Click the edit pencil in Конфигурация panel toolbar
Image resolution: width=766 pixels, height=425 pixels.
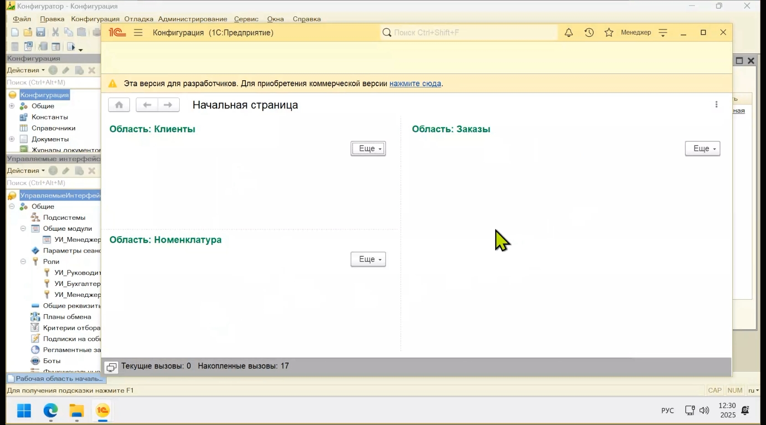(x=66, y=70)
